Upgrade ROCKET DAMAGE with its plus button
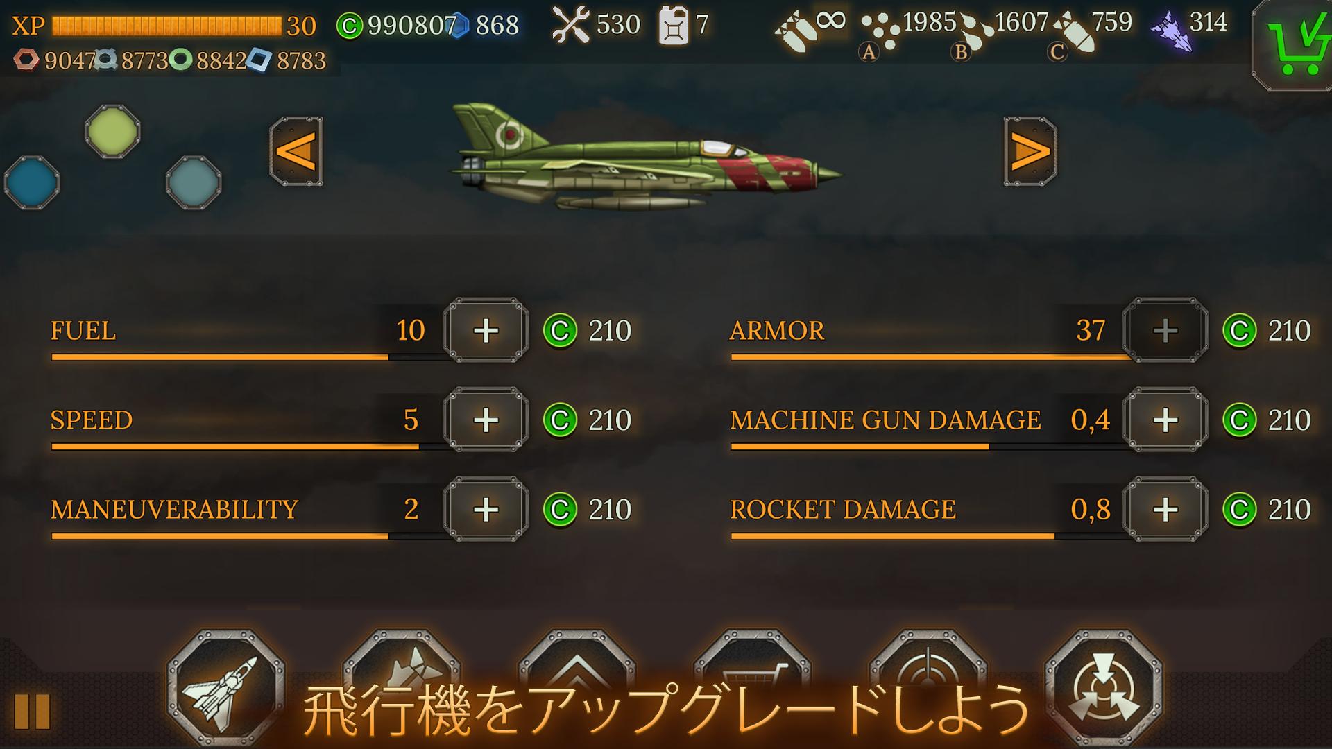Screen dimensions: 1332x749 1165,509
